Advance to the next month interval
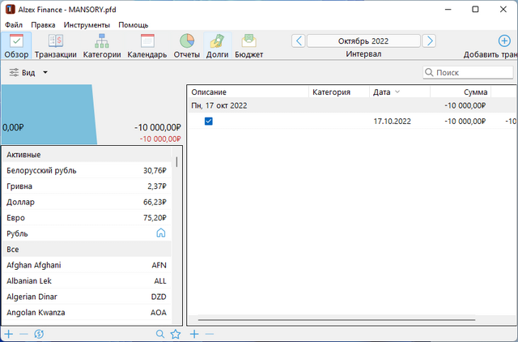 point(429,41)
